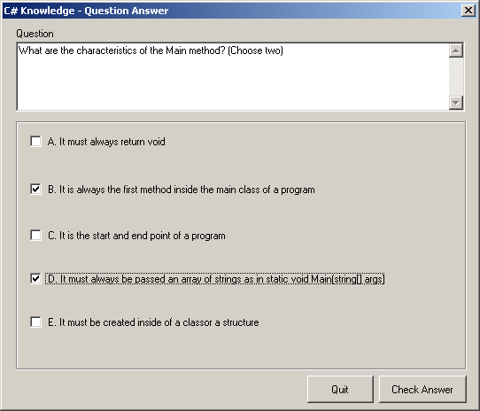Click the Quit button
Viewport: 480px width, 411px height.
(340, 389)
